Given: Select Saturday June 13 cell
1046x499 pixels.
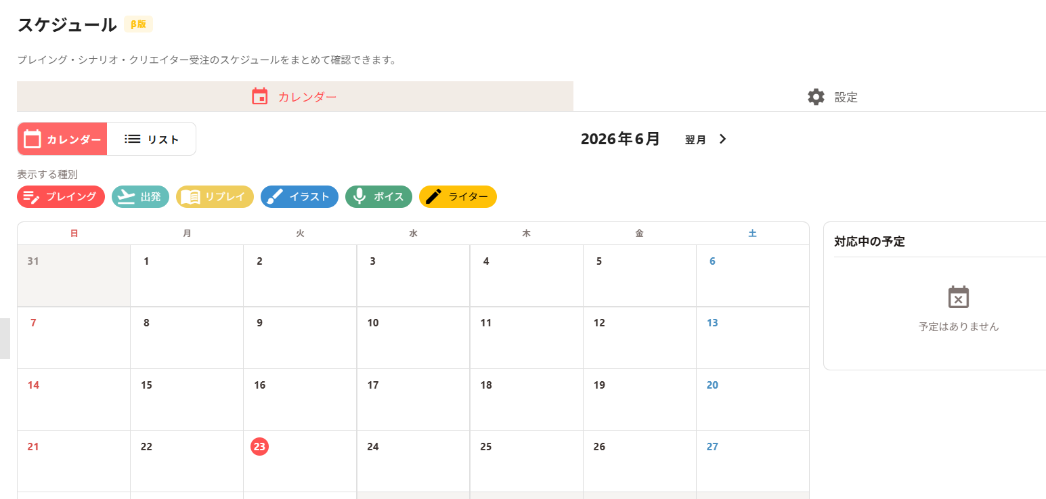Looking at the screenshot, I should (x=753, y=338).
